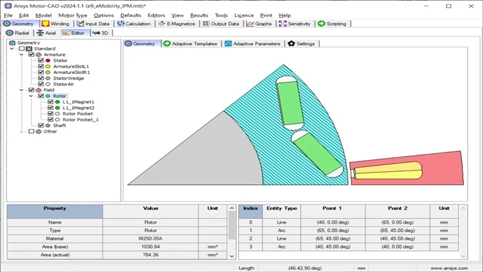Switch to the Axial tab
This screenshot has height=272, width=483.
[46, 33]
